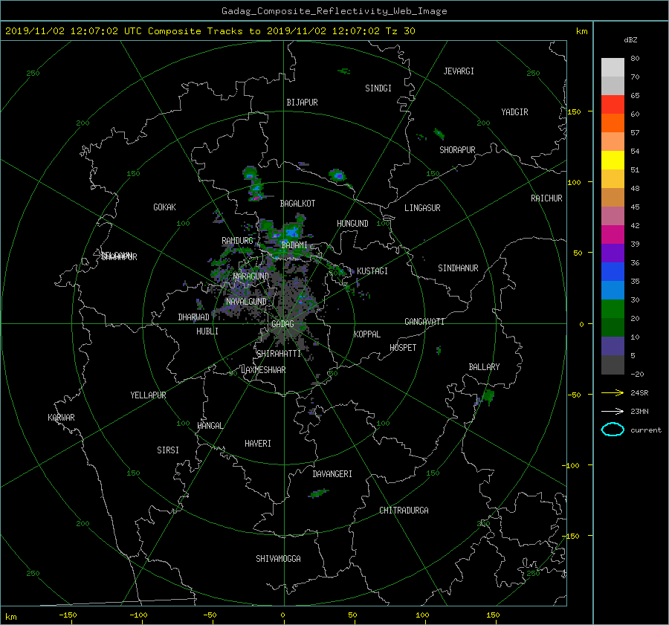This screenshot has height=625, width=669.
Task: Click the SINDHANUR label
Action: [x=458, y=268]
